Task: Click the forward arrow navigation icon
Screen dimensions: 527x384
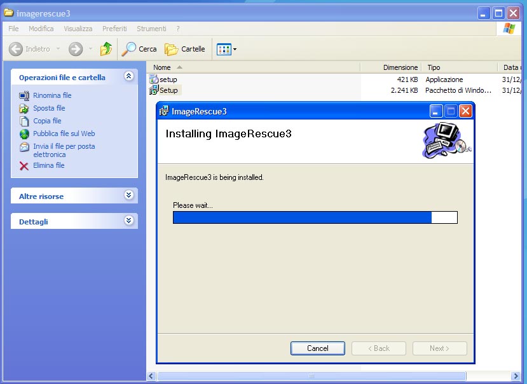Action: [x=76, y=49]
